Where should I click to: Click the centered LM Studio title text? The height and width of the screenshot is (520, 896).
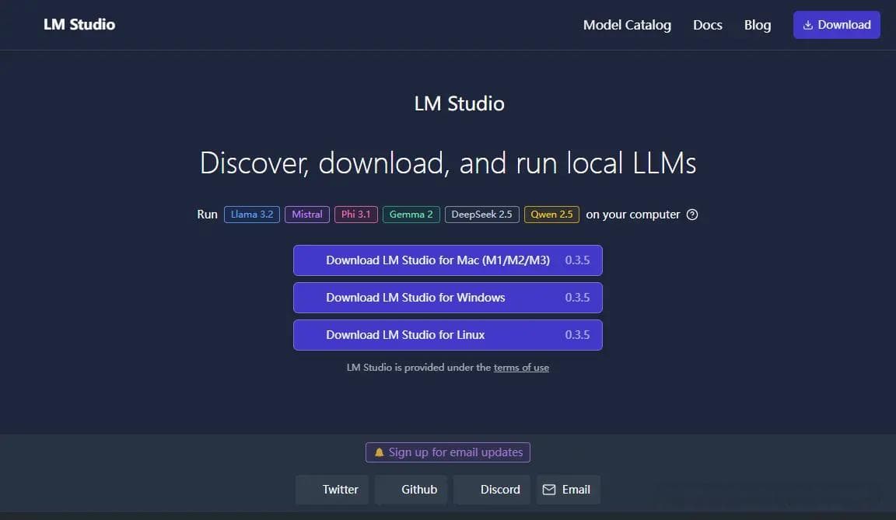pyautogui.click(x=460, y=104)
